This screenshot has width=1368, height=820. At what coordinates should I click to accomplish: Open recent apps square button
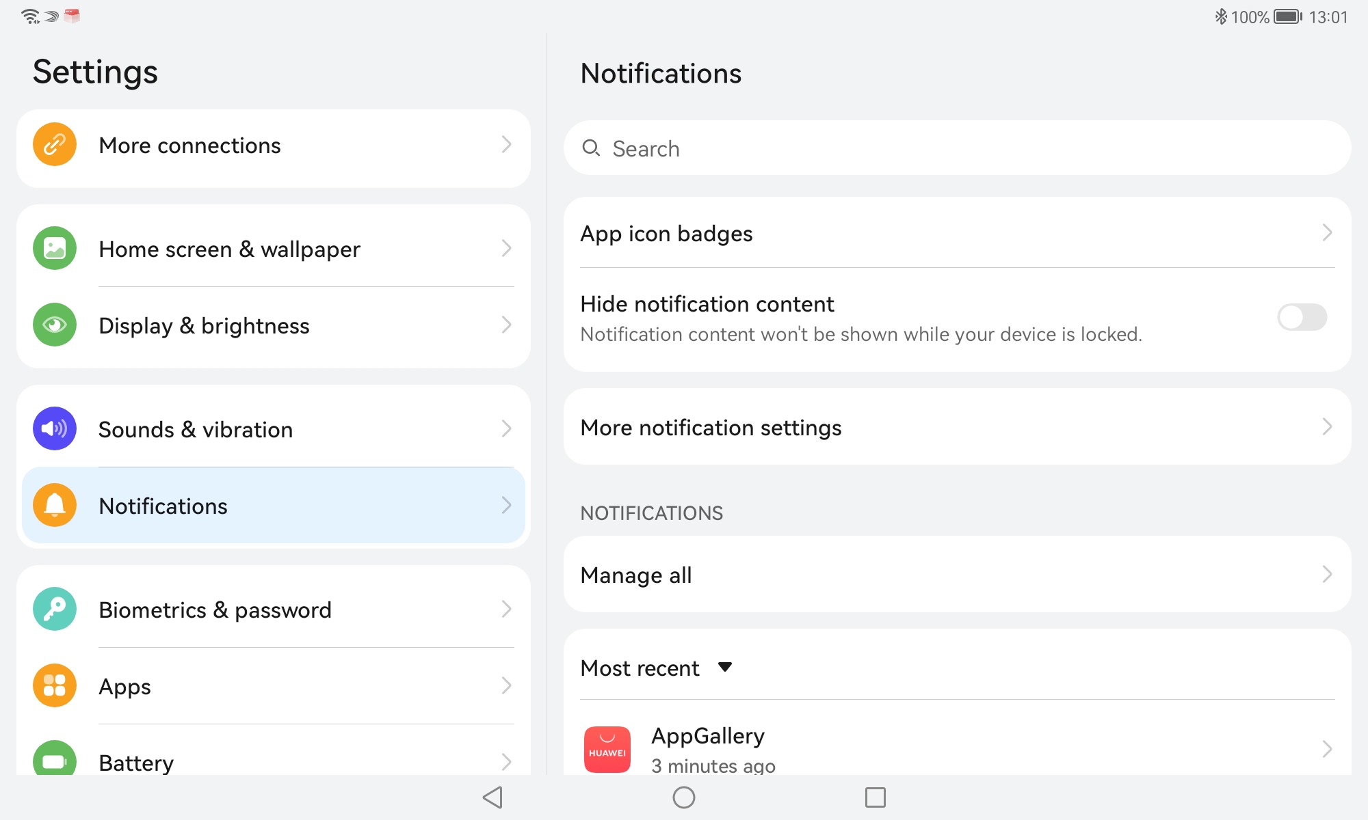tap(875, 797)
